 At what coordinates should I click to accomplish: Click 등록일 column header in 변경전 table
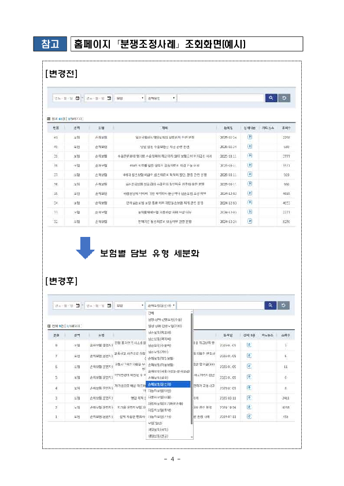[228, 128]
